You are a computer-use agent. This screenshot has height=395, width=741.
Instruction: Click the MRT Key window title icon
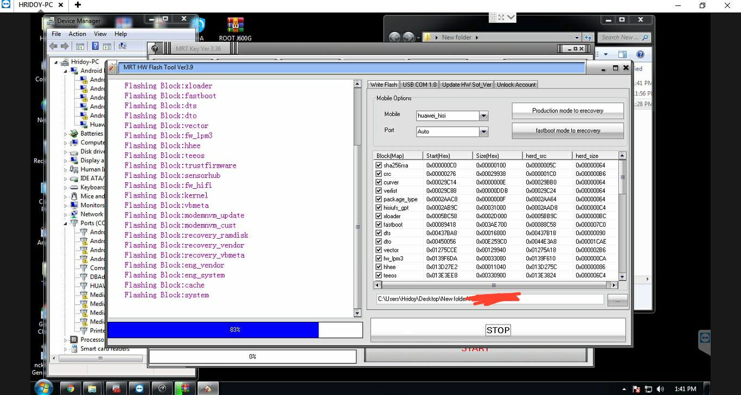click(x=156, y=48)
